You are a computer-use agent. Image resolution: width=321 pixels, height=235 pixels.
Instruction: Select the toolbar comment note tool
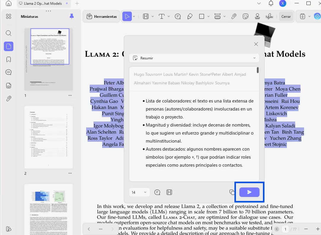click(178, 16)
